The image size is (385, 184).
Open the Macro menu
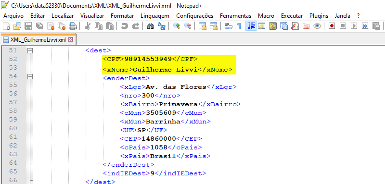[266, 16]
